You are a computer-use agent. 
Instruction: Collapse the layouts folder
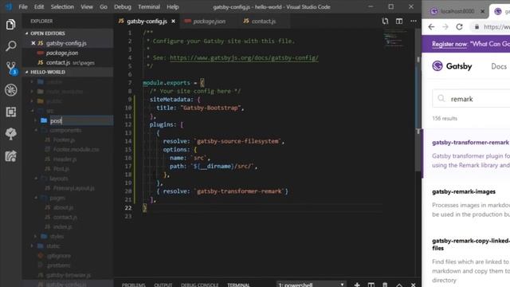tap(36, 179)
